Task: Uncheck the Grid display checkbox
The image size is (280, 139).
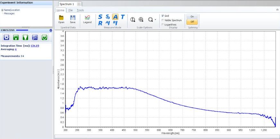Action: point(163,16)
